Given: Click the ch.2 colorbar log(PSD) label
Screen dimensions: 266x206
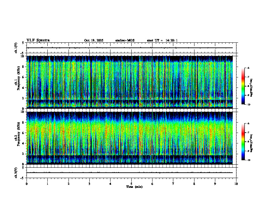Looking at the screenshot, I should 252,143.
